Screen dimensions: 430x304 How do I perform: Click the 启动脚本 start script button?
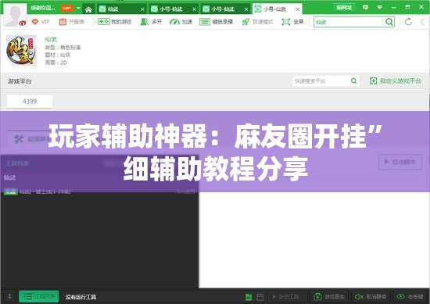400,162
